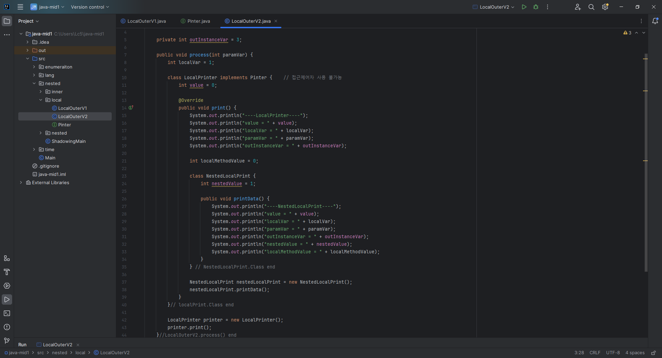Open IDE settings gear icon
The image size is (662, 358).
605,7
